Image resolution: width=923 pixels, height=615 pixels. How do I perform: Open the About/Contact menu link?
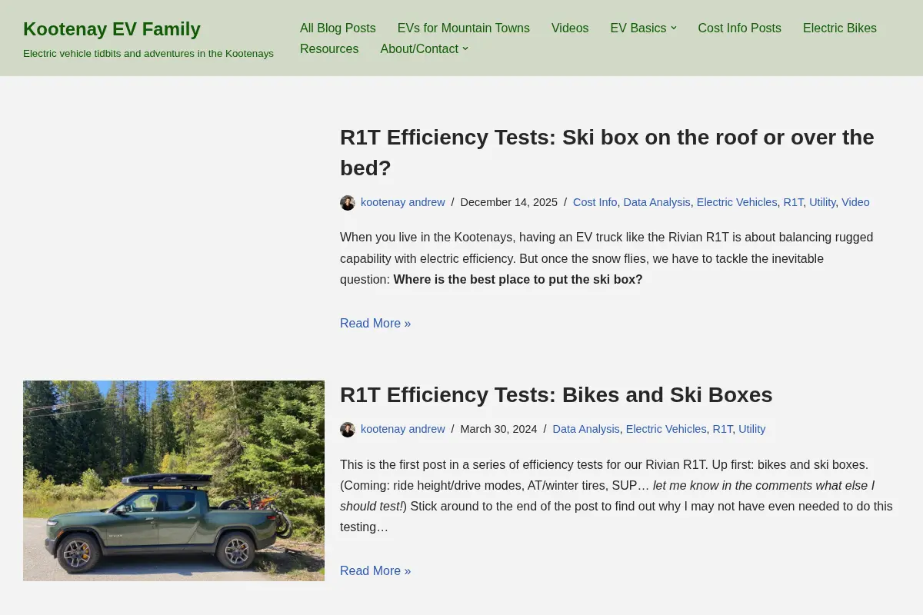coord(419,49)
